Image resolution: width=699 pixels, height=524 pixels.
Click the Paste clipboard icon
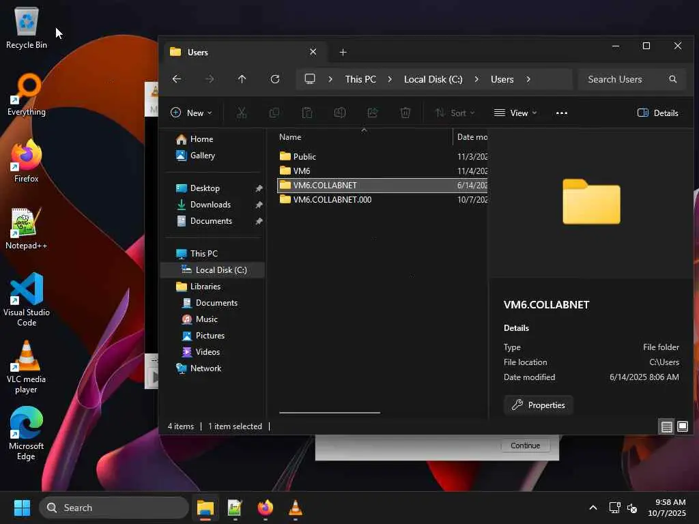point(307,113)
